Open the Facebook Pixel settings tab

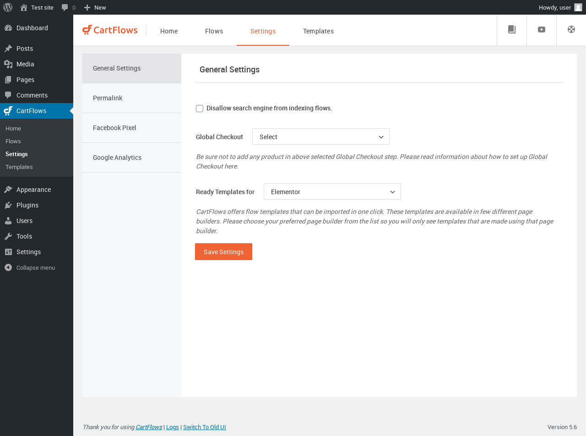[x=132, y=128]
